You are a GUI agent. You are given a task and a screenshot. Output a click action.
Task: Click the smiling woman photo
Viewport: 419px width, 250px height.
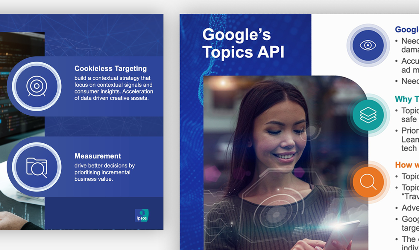tap(286, 163)
